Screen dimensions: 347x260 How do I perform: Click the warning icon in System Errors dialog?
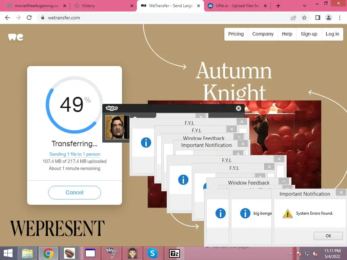click(x=287, y=213)
